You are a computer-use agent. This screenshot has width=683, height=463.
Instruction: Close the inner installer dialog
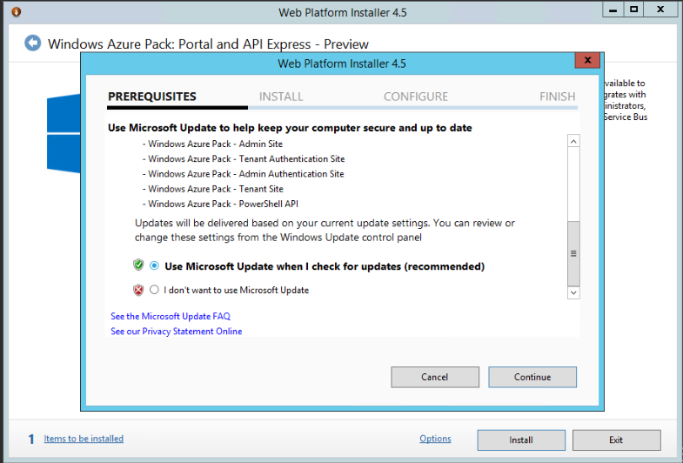tap(588, 61)
